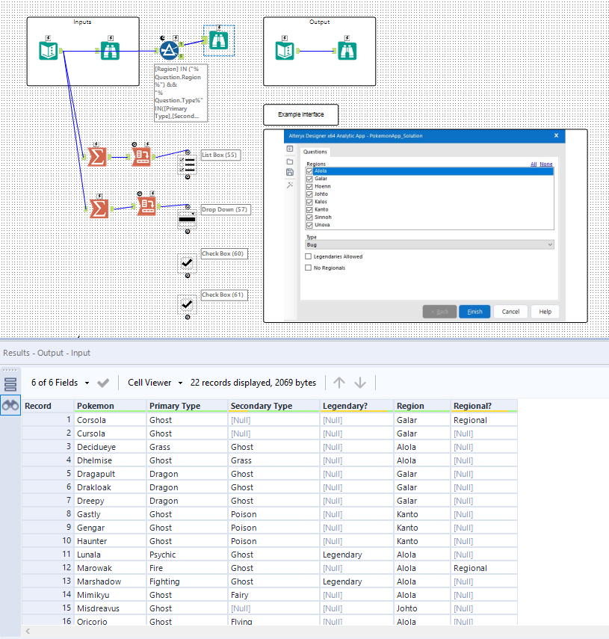609x639 pixels.
Task: Select the Check Box (61) interface tool
Action: tap(188, 304)
